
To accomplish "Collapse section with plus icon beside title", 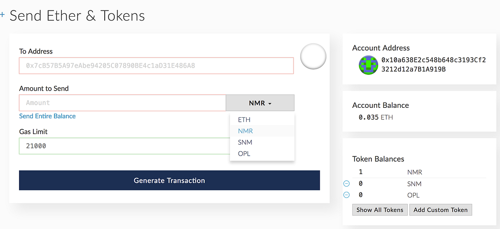I will coord(2,15).
